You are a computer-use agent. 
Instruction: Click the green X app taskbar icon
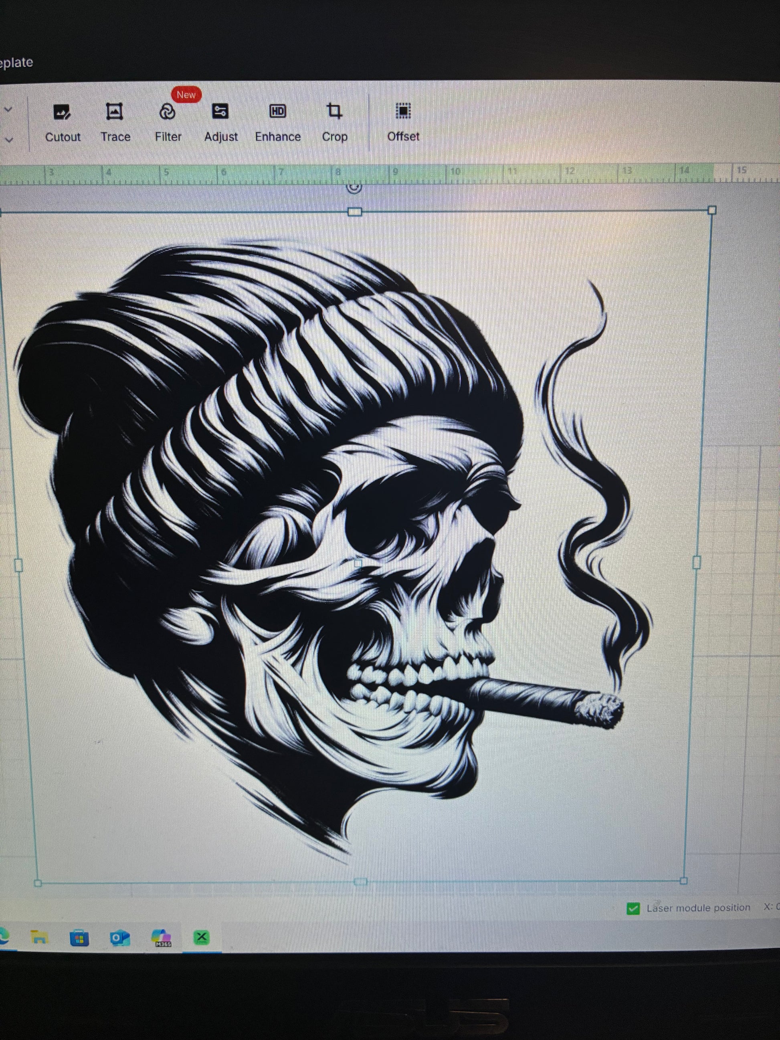tap(201, 937)
